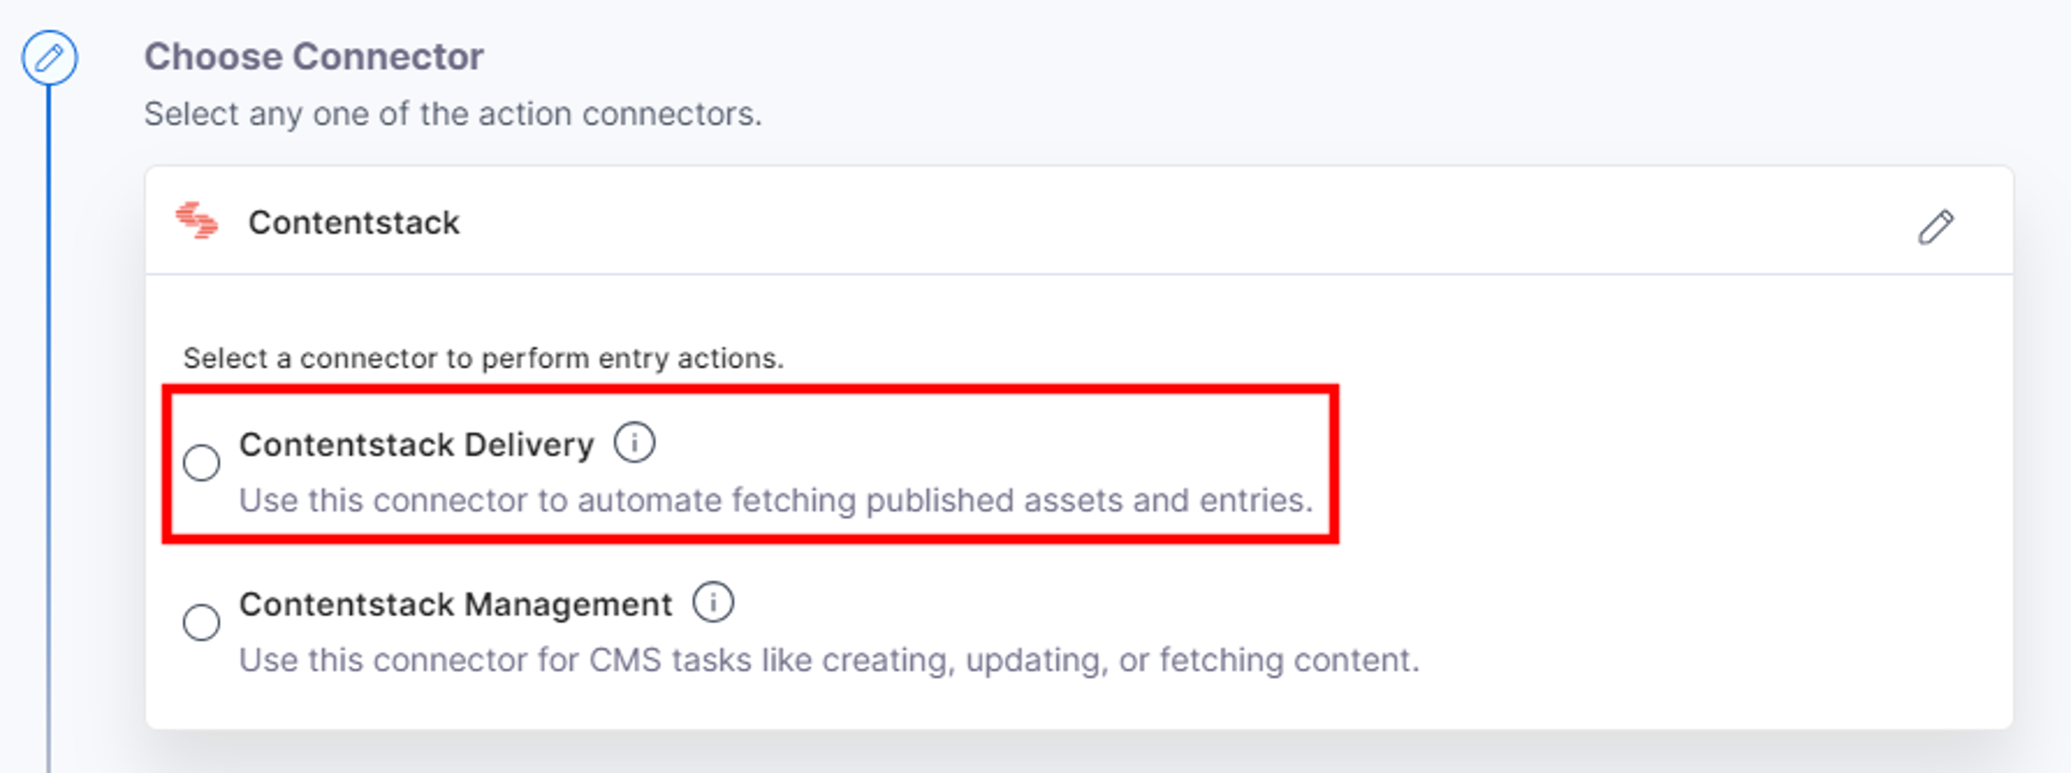Select the Contentstack Delivery radio button

click(x=201, y=463)
